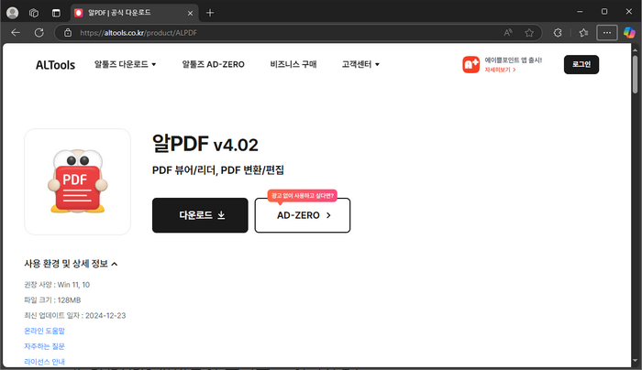Open the 알툴즈 AD-ZERO menu item
The width and height of the screenshot is (642, 370).
pos(213,65)
